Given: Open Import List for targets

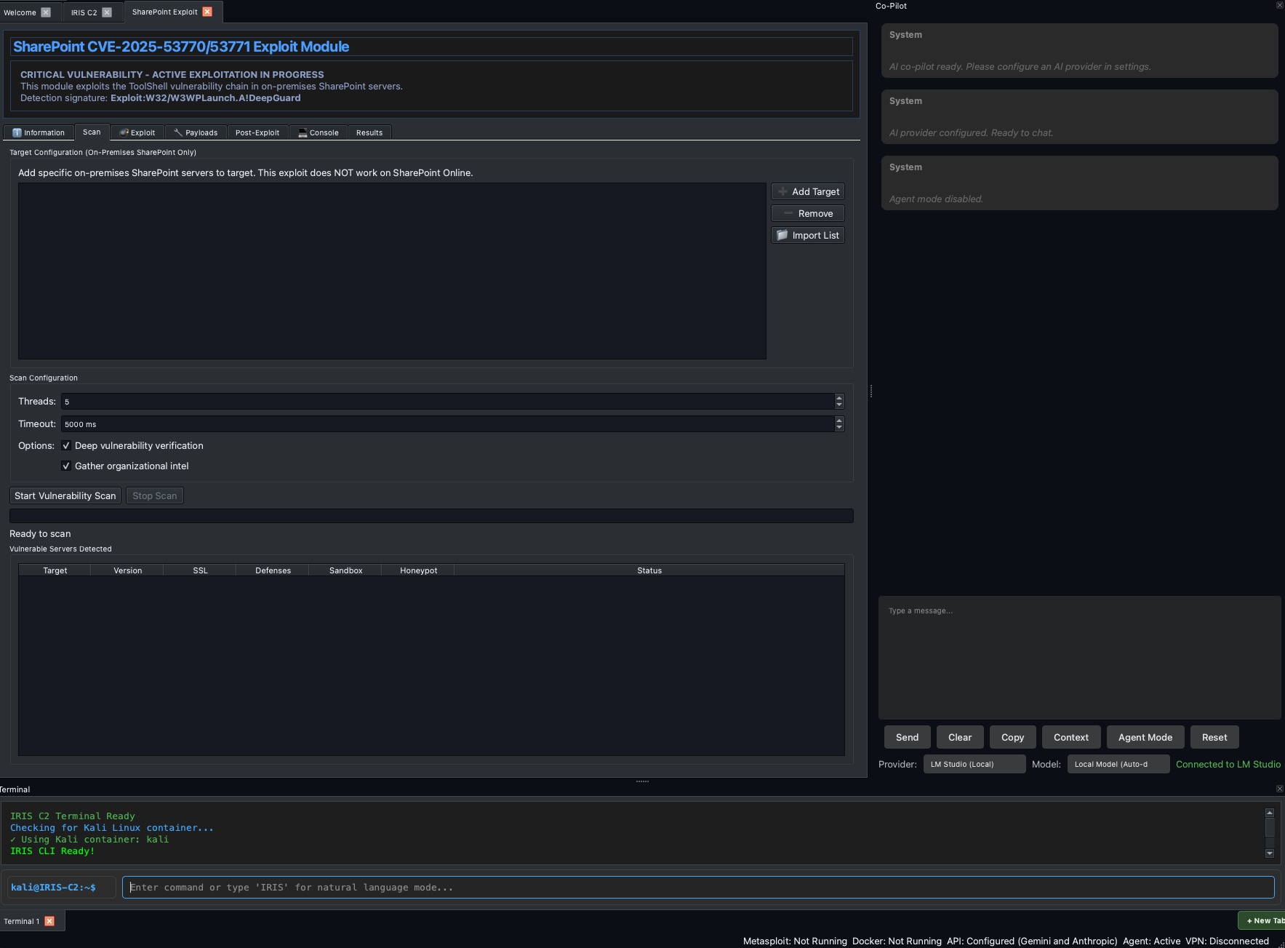Looking at the screenshot, I should (808, 235).
